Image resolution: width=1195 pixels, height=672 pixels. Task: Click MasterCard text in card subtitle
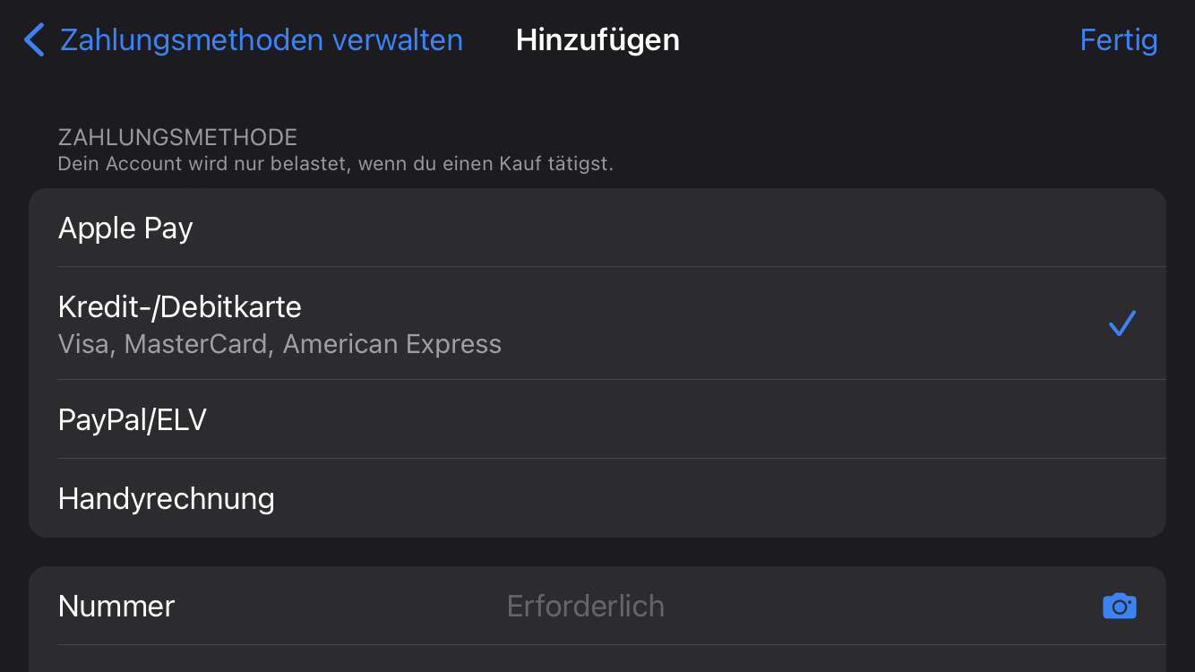198,345
